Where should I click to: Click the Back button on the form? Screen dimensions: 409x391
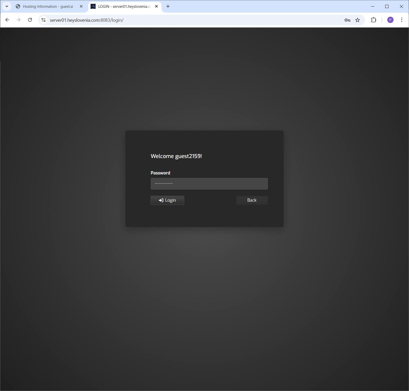point(252,200)
